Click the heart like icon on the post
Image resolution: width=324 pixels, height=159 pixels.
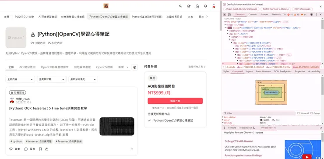point(11,149)
